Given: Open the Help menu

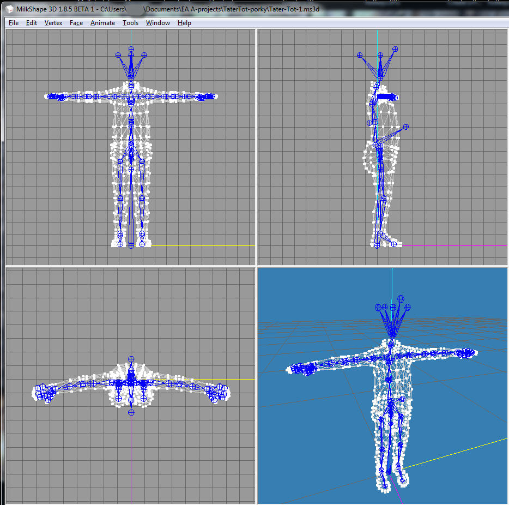Looking at the screenshot, I should pyautogui.click(x=184, y=23).
